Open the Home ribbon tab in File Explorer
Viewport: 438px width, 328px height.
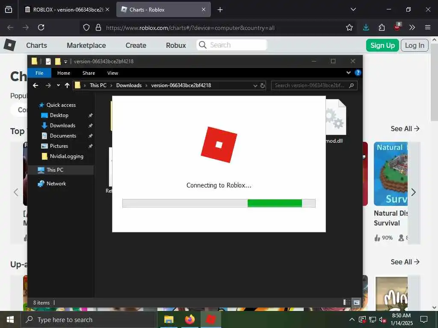[64, 73]
